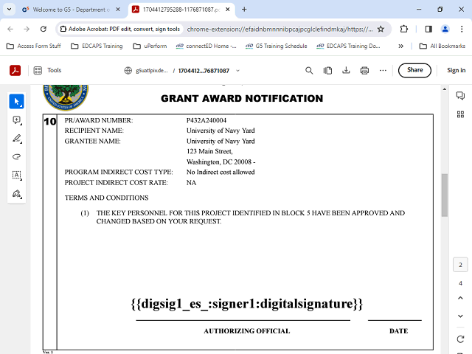
Task: Open the pages copy icon
Action: [x=327, y=71]
